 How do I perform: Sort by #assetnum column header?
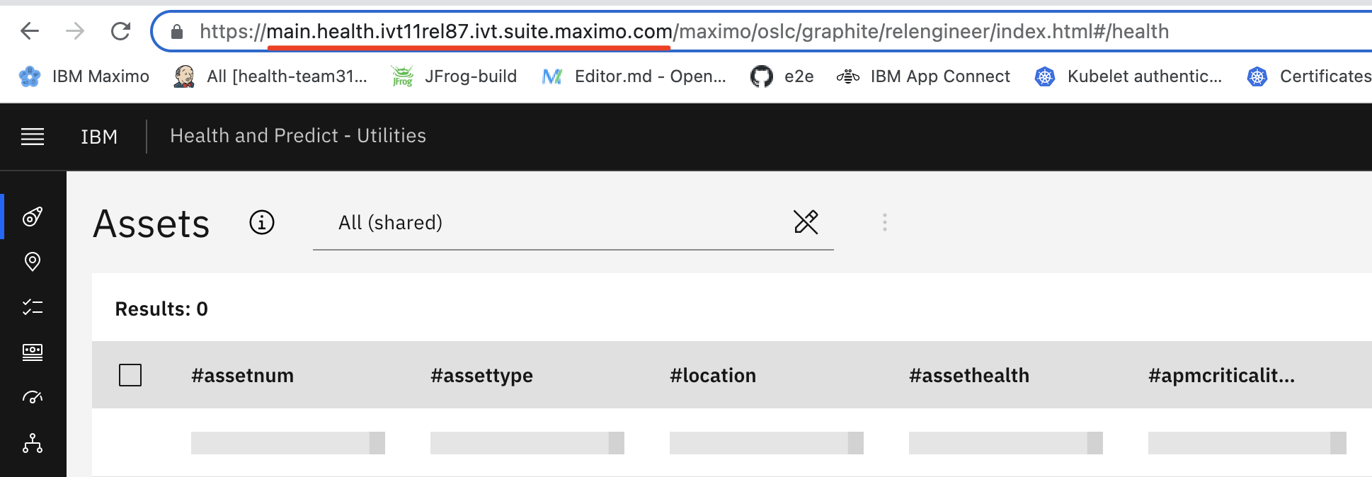(x=242, y=376)
